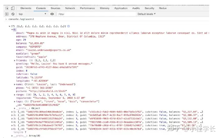Click the console.log(users) command line

coord(21,19)
